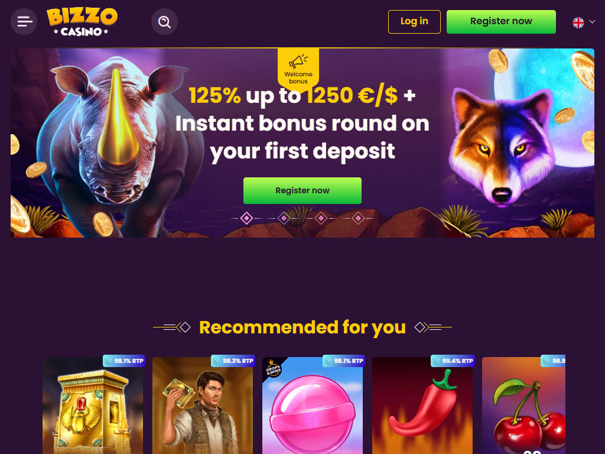The height and width of the screenshot is (454, 605).
Task: Open the red chili pepper game
Action: coord(422,406)
